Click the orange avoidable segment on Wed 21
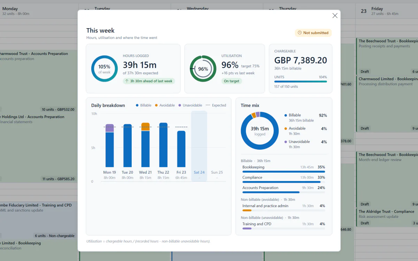The width and height of the screenshot is (418, 261). (145, 127)
